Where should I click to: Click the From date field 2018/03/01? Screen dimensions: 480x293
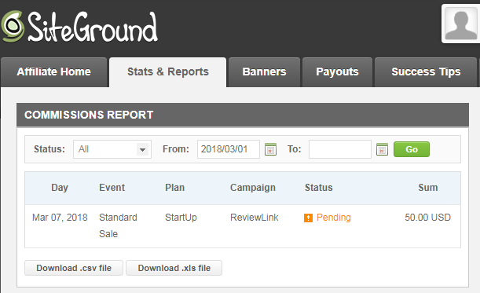click(229, 149)
